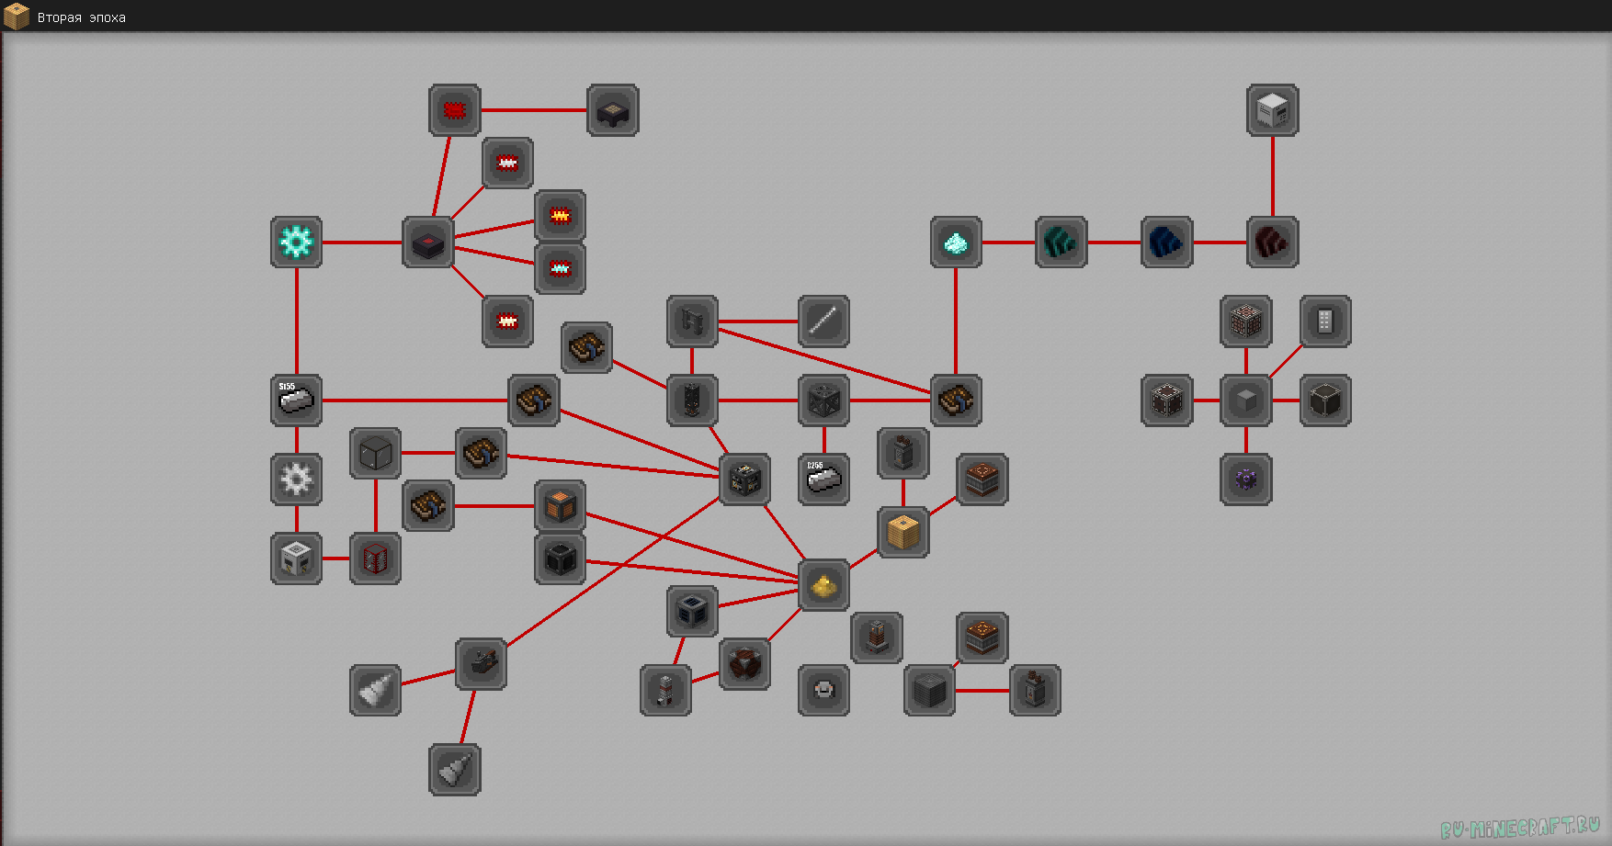Open the metal rod quest node
Screen dimensions: 1612x846
coord(823,321)
